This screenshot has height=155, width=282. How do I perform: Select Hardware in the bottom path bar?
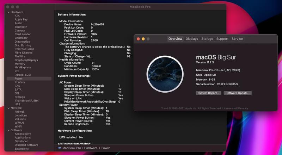[91, 148]
